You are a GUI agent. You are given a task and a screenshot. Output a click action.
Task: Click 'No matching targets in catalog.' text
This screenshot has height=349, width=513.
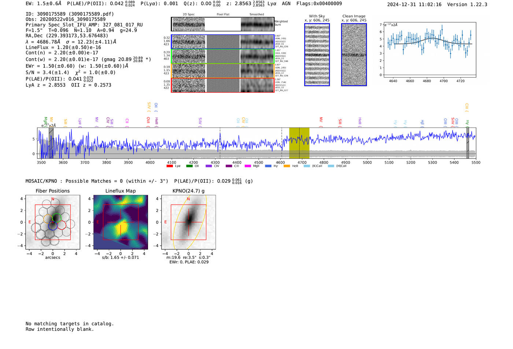click(70, 324)
